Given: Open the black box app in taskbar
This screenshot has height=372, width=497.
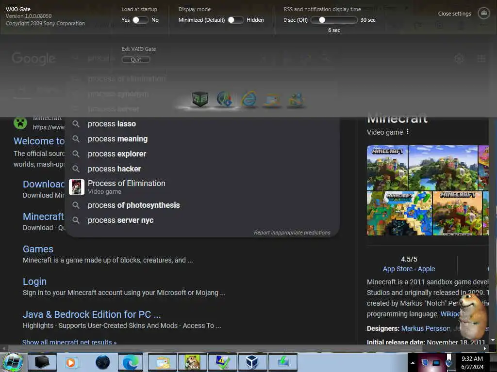Looking at the screenshot, I should point(42,362).
